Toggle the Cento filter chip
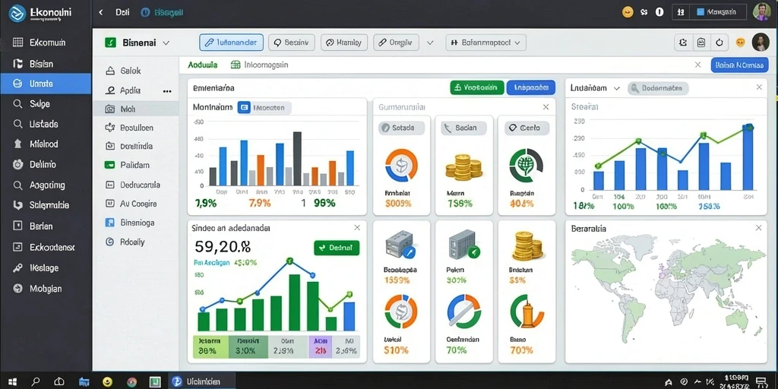778x389 pixels. [x=527, y=128]
